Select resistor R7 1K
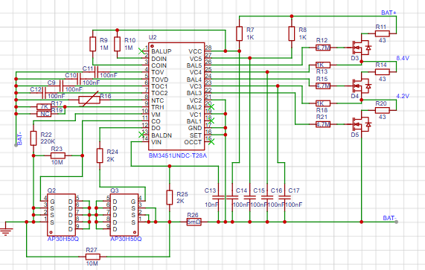The image size is (425, 270). click(239, 33)
